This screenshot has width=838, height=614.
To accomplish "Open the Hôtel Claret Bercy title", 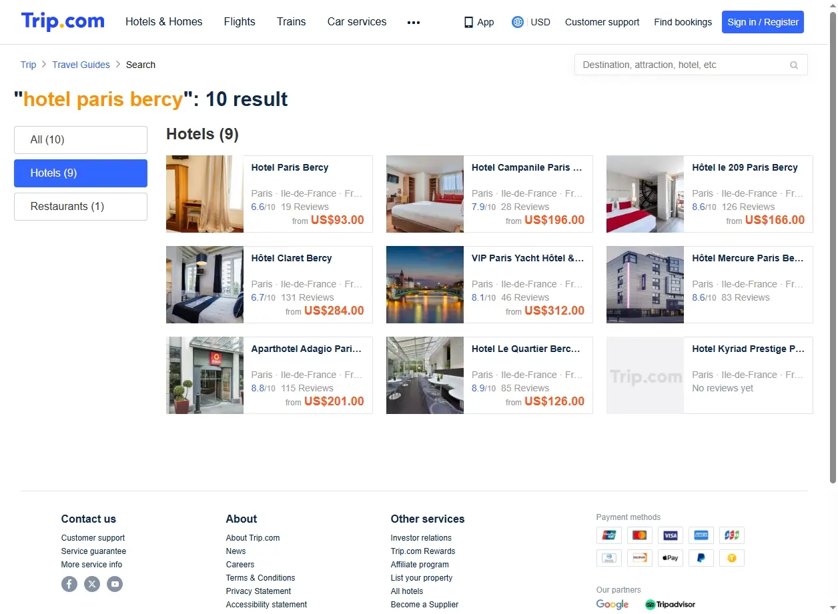I will pos(292,258).
